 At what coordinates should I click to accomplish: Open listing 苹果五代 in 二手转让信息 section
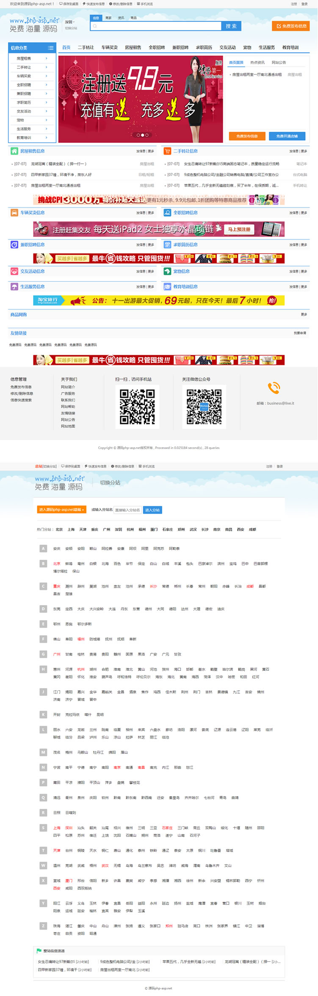pyautogui.click(x=232, y=185)
